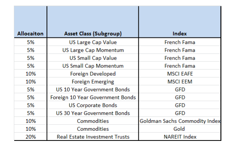Click the US 30 Year Government Bonds cell
Viewport: 233px width, 151px height.
pyautogui.click(x=93, y=113)
